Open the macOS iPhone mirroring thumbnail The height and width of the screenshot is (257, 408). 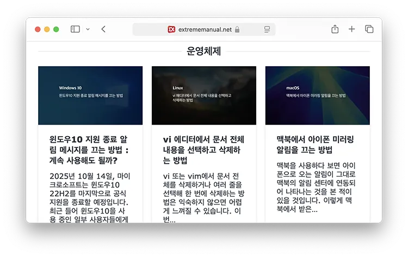318,95
